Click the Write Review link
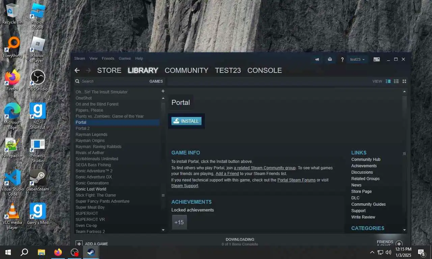The width and height of the screenshot is (432, 259). pyautogui.click(x=363, y=217)
